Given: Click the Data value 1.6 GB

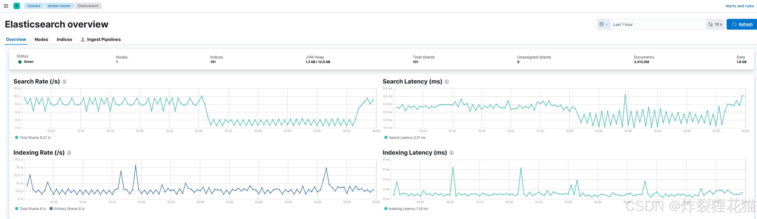Looking at the screenshot, I should (x=741, y=62).
